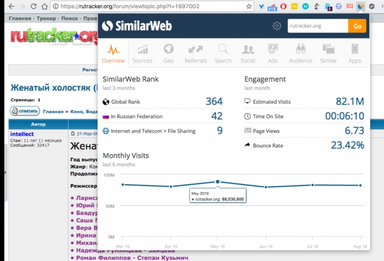Go back in browser history
The width and height of the screenshot is (384, 261).
coord(11,7)
